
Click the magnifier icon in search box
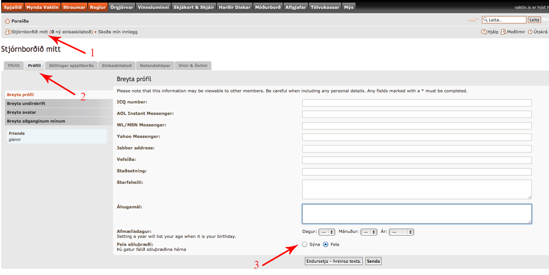pos(485,20)
